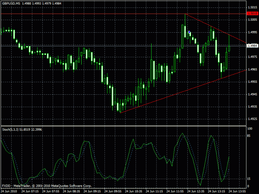This screenshot has height=194, width=259.
Task: Click the 24 Jun 09:15 time label
Action: pyautogui.click(x=92, y=192)
